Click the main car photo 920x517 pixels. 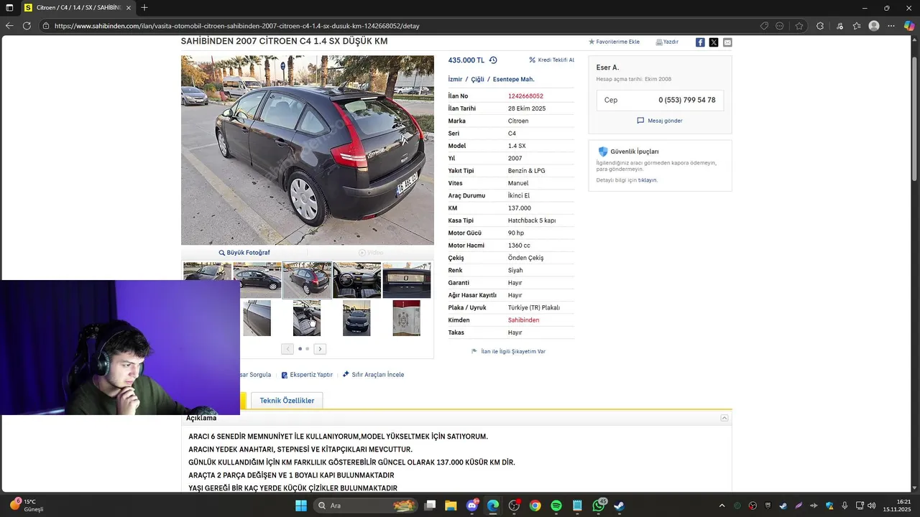tap(308, 150)
